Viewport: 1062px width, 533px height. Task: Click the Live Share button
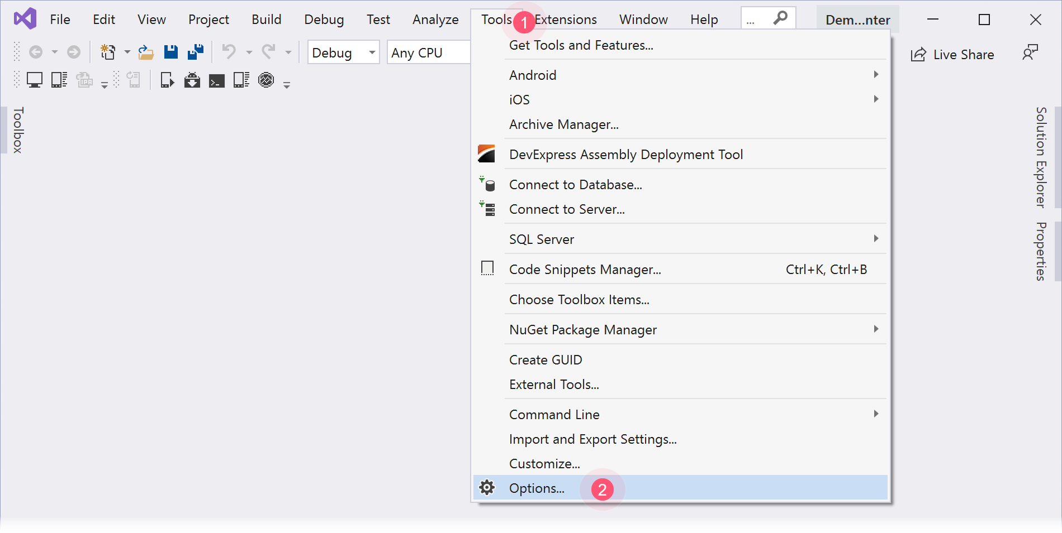(952, 54)
